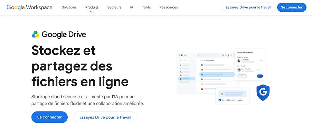Click the header Se connecter button
The width and height of the screenshot is (312, 136).
coord(292,7)
